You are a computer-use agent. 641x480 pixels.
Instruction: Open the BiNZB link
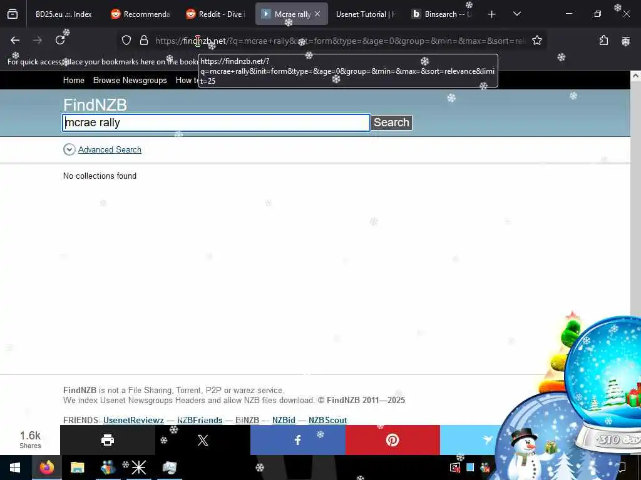(247, 420)
